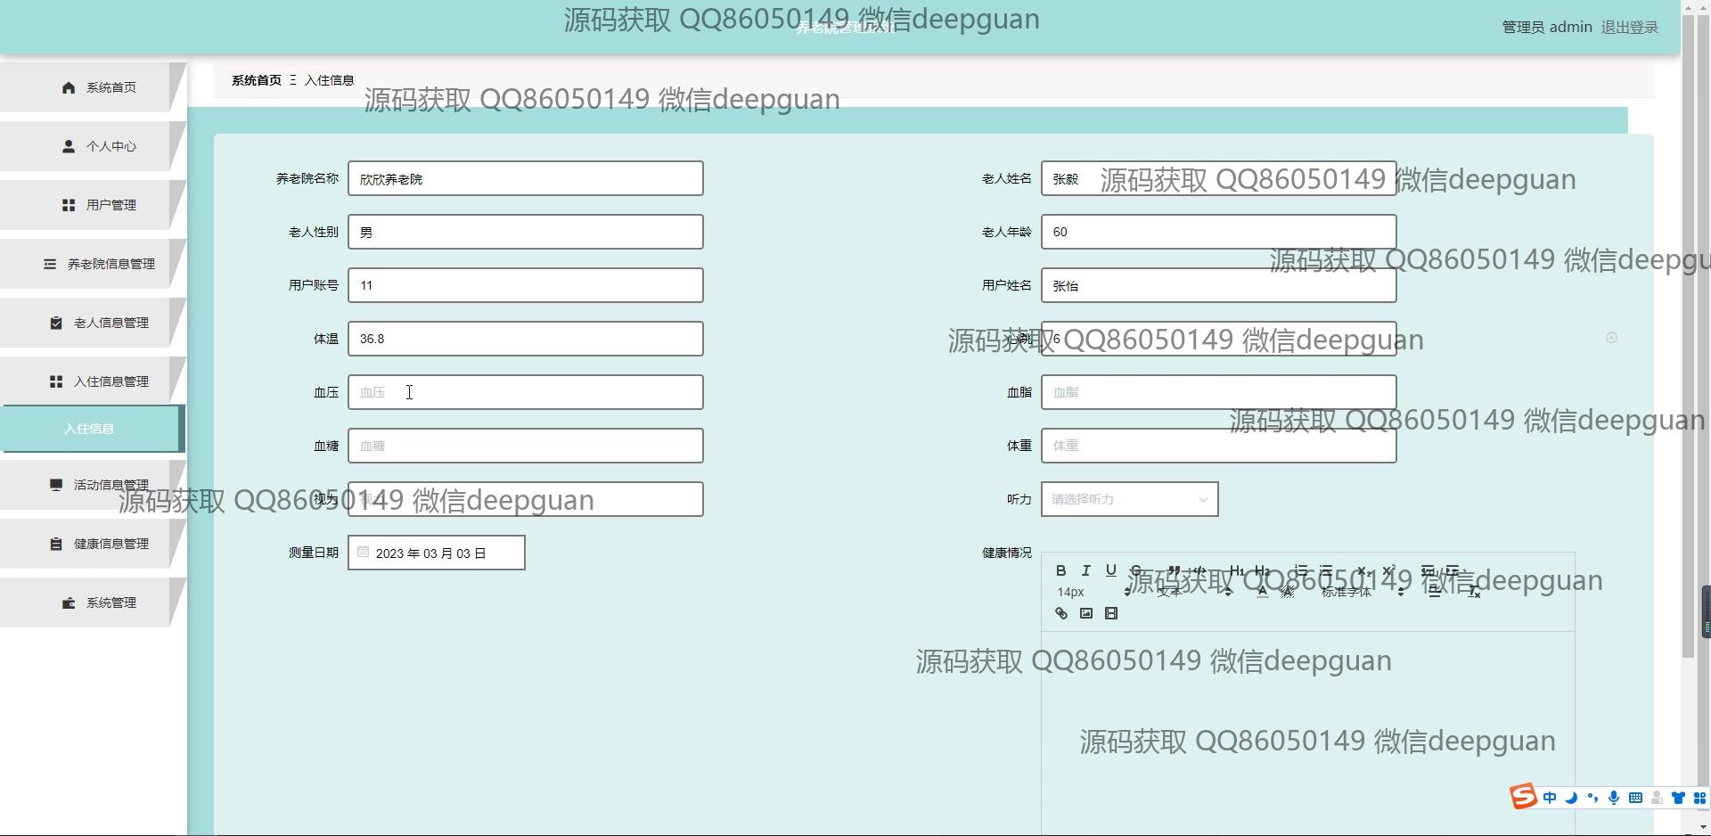The height and width of the screenshot is (836, 1711).
Task: Expand 养老院信息管理 sidebar menu
Action: 93,264
